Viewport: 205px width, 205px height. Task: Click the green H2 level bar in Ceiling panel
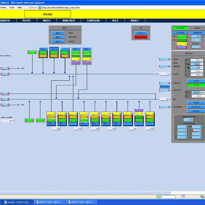(182, 37)
